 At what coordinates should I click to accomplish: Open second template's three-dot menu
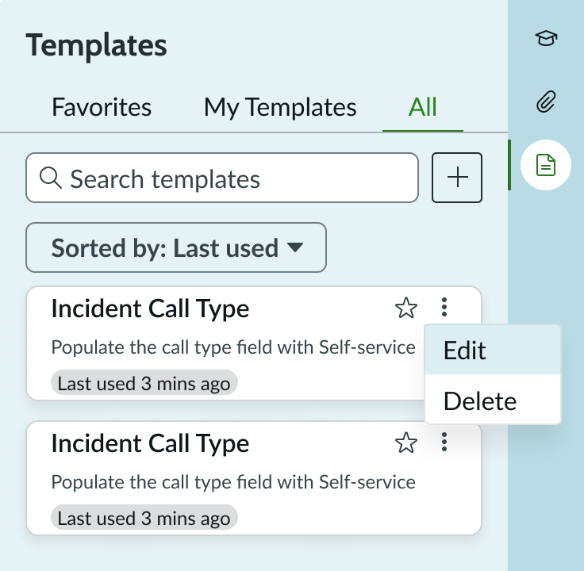click(x=444, y=442)
